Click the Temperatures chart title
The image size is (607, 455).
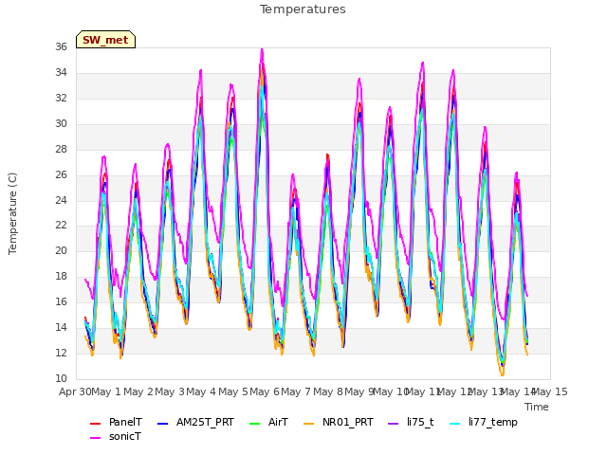click(x=303, y=9)
